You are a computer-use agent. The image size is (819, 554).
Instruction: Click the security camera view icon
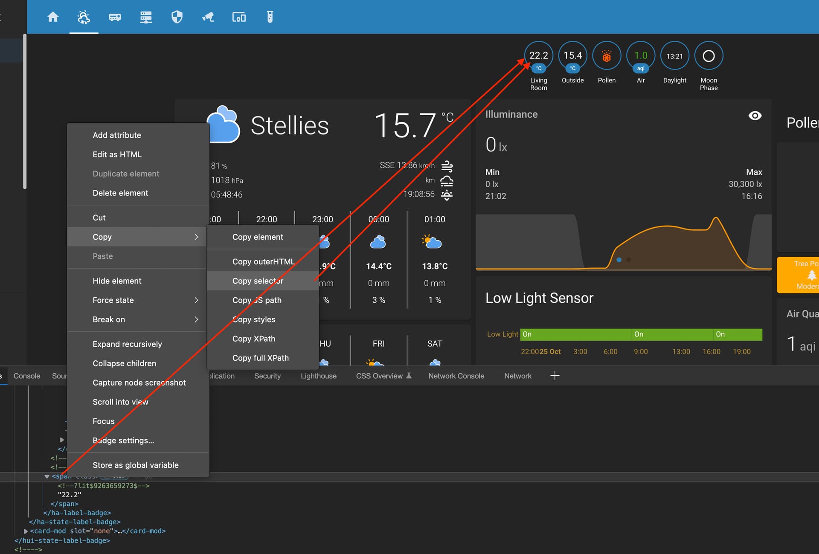208,17
